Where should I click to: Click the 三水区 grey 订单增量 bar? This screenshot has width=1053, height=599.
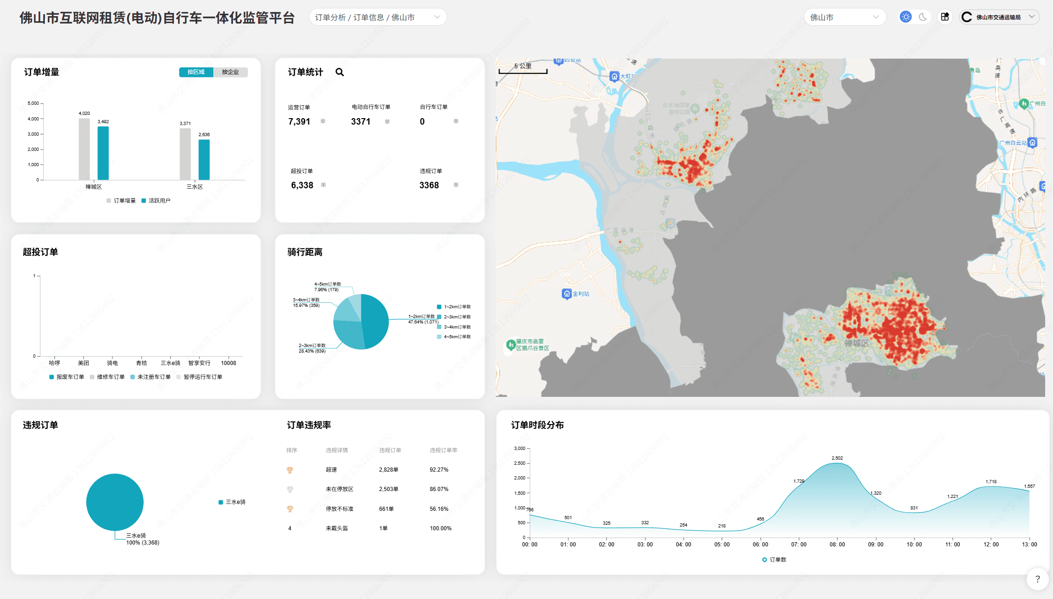pos(185,154)
